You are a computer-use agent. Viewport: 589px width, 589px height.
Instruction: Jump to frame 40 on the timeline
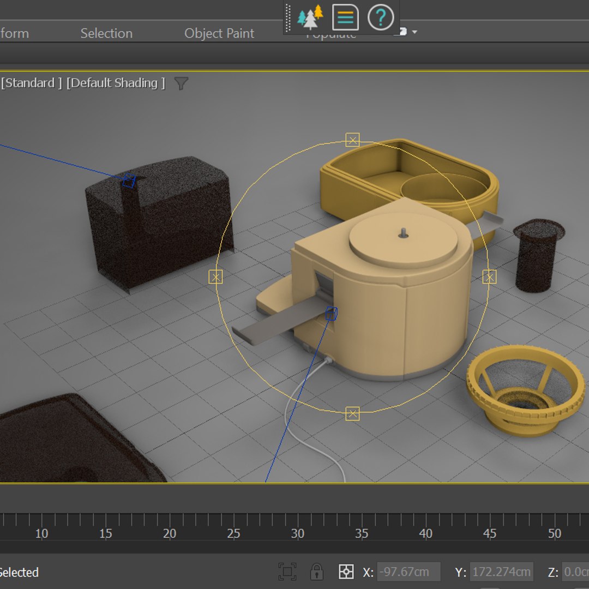pyautogui.click(x=425, y=533)
